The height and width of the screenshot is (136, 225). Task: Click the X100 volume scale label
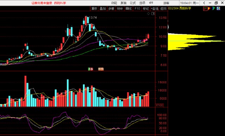coord(159,105)
